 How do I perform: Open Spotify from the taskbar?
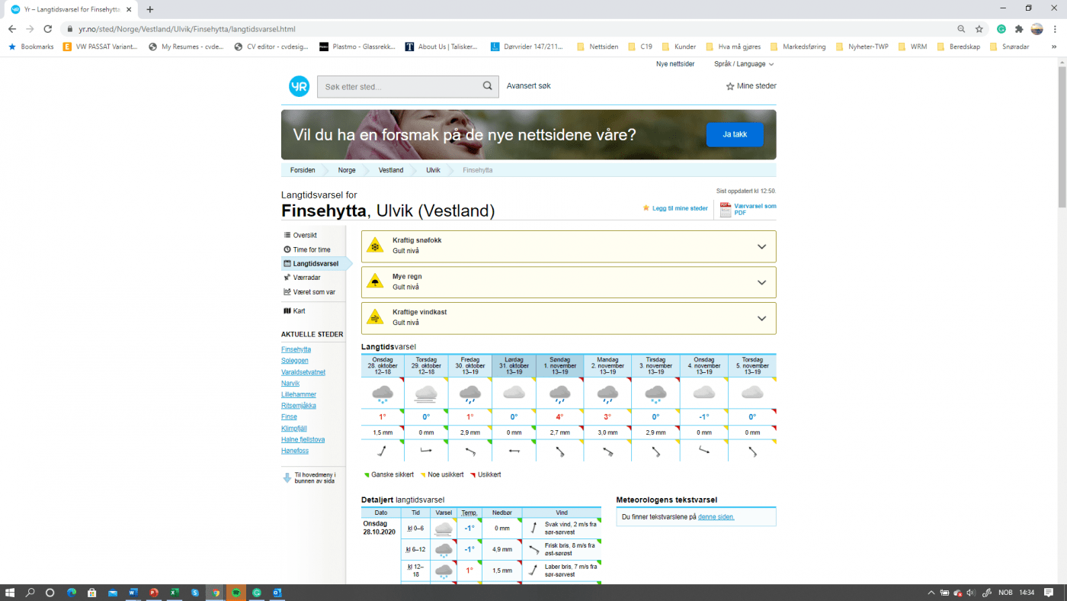236,593
